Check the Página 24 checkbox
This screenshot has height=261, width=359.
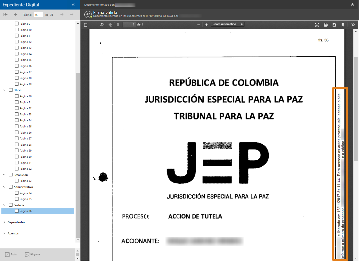click(17, 120)
